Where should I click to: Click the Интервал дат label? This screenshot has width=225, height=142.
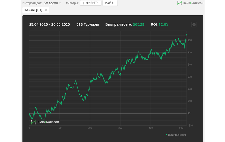point(32,3)
